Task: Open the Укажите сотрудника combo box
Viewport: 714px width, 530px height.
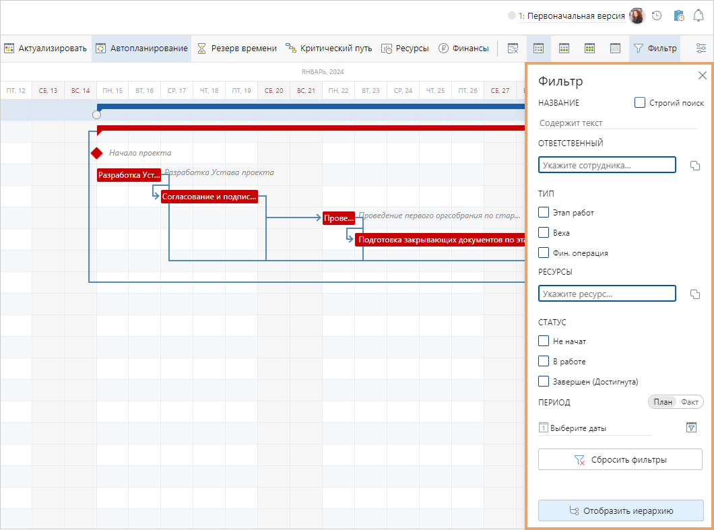Action: point(606,165)
